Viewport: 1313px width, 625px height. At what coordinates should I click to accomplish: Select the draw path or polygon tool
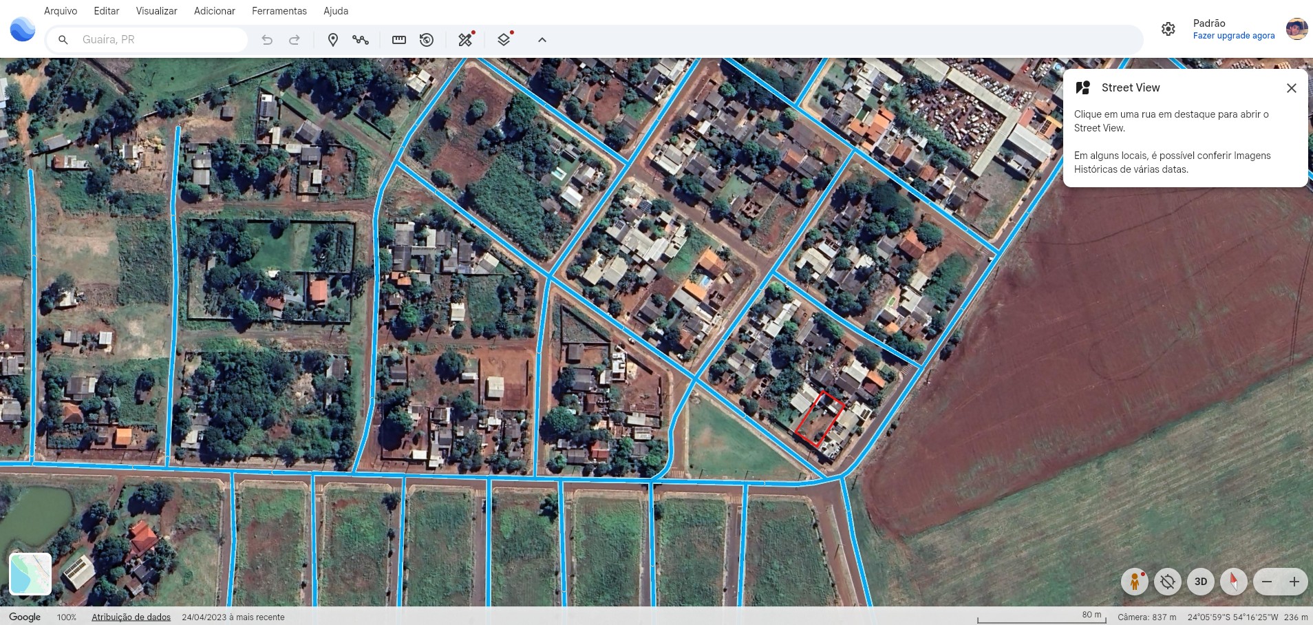[x=361, y=40]
